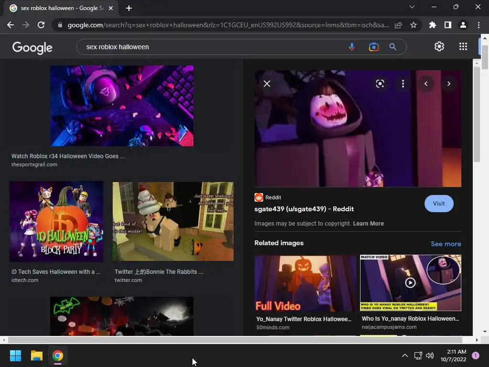
Task: Open the Chrome profile avatar
Action: (x=463, y=25)
